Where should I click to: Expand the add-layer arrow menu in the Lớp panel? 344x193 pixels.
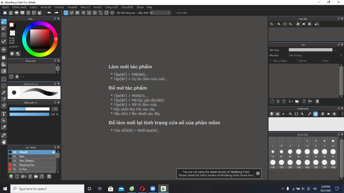pos(292,101)
